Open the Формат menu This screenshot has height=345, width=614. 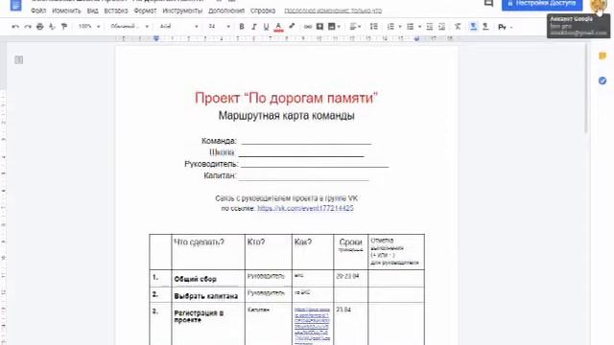click(145, 11)
